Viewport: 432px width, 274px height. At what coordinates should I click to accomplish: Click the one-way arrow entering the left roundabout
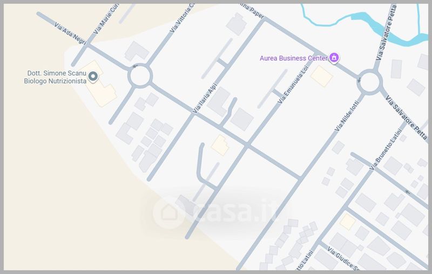pos(135,66)
